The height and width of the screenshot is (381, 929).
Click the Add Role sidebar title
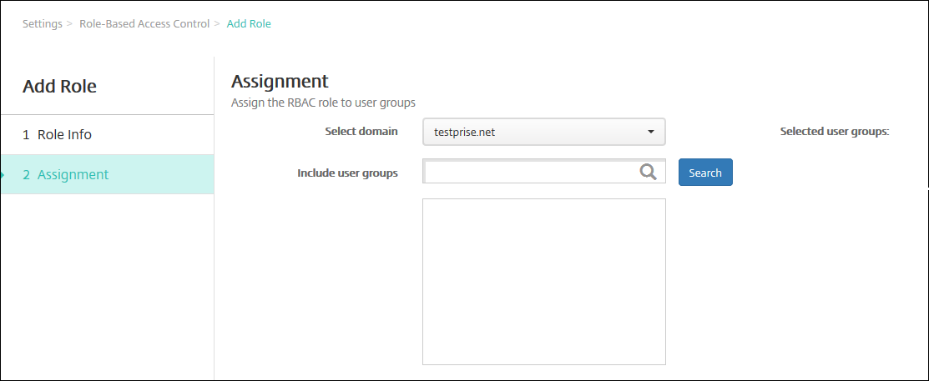point(59,86)
